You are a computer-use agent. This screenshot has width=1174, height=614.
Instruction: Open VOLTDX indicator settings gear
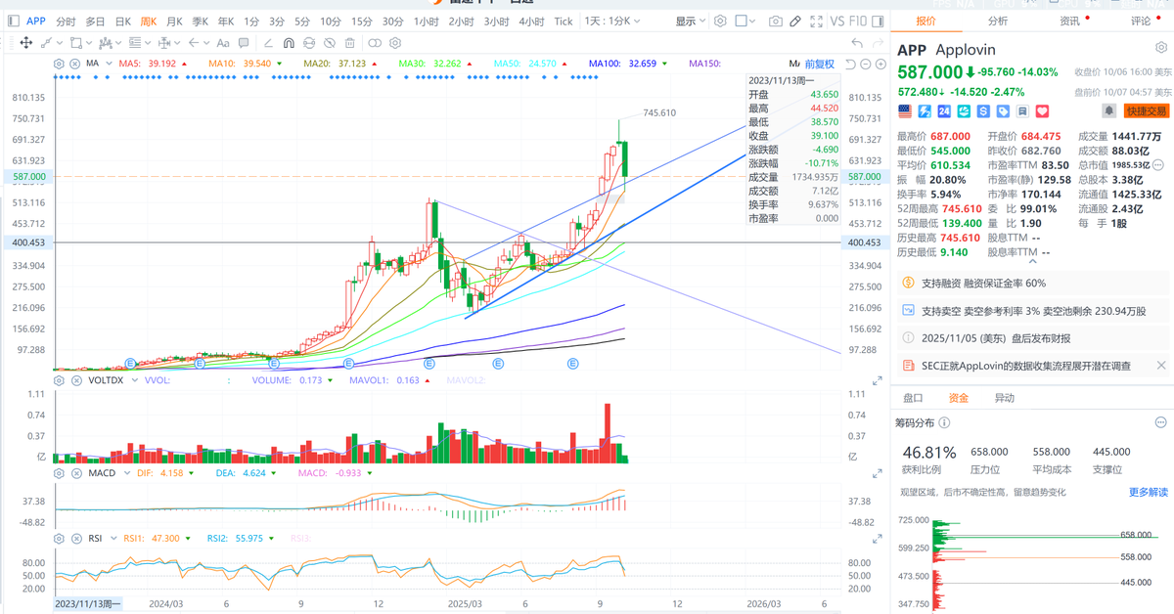(x=59, y=378)
